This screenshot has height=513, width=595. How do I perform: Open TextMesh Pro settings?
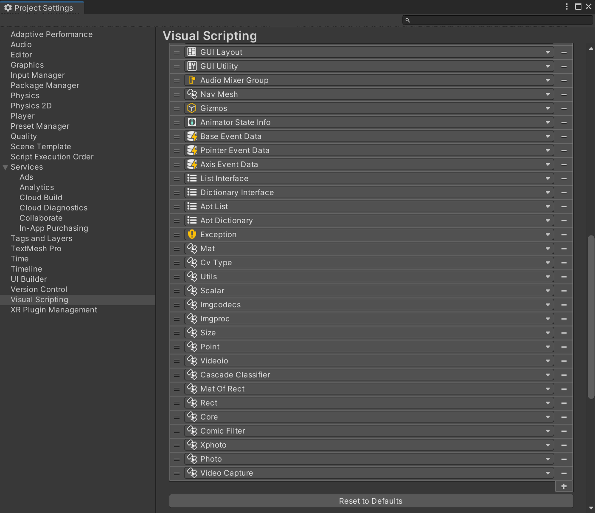36,249
